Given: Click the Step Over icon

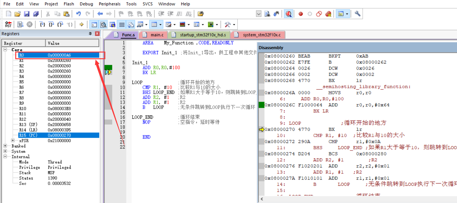Looking at the screenshot, I should 51,24.
